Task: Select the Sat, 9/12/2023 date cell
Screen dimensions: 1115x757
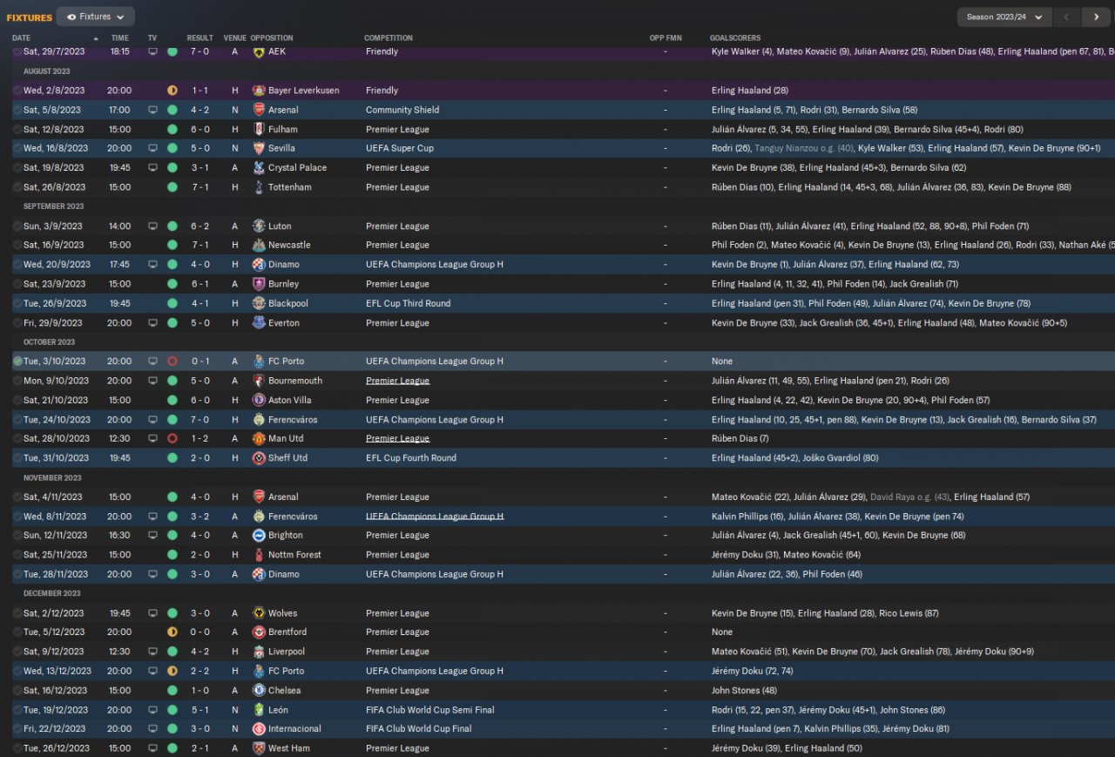Action: coord(54,652)
